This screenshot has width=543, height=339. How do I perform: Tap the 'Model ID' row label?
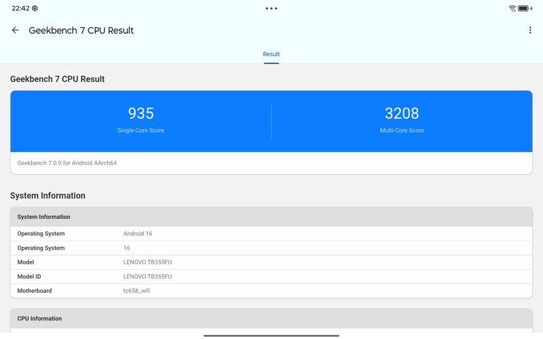coord(29,277)
